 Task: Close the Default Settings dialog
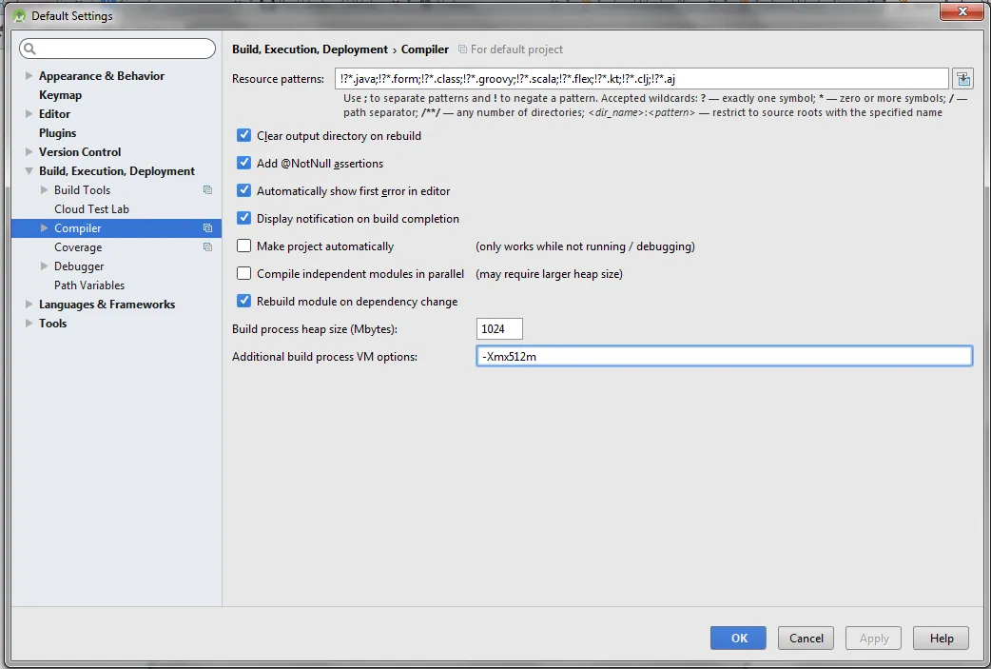[962, 11]
